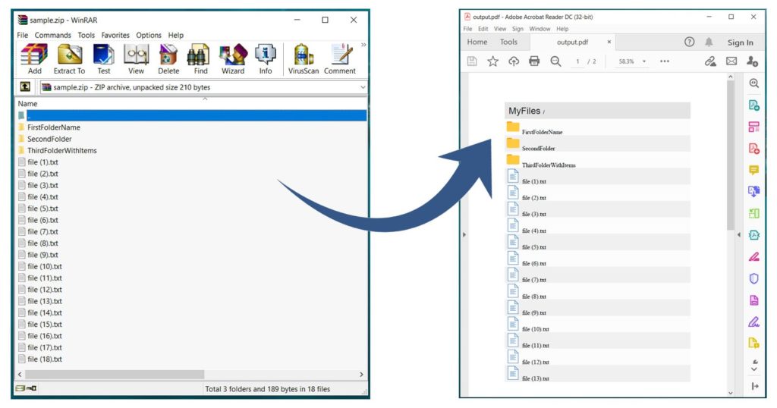This screenshot has width=777, height=408.
Task: Show more tools via the ellipsis button
Action: [665, 61]
